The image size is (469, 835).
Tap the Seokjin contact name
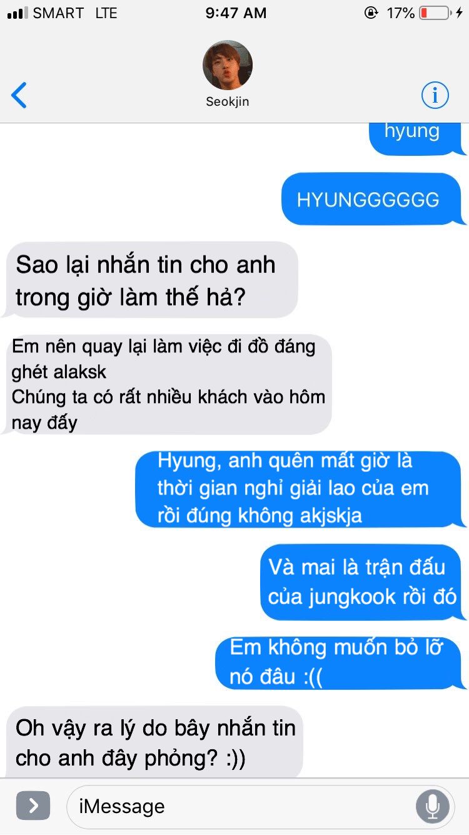(228, 101)
